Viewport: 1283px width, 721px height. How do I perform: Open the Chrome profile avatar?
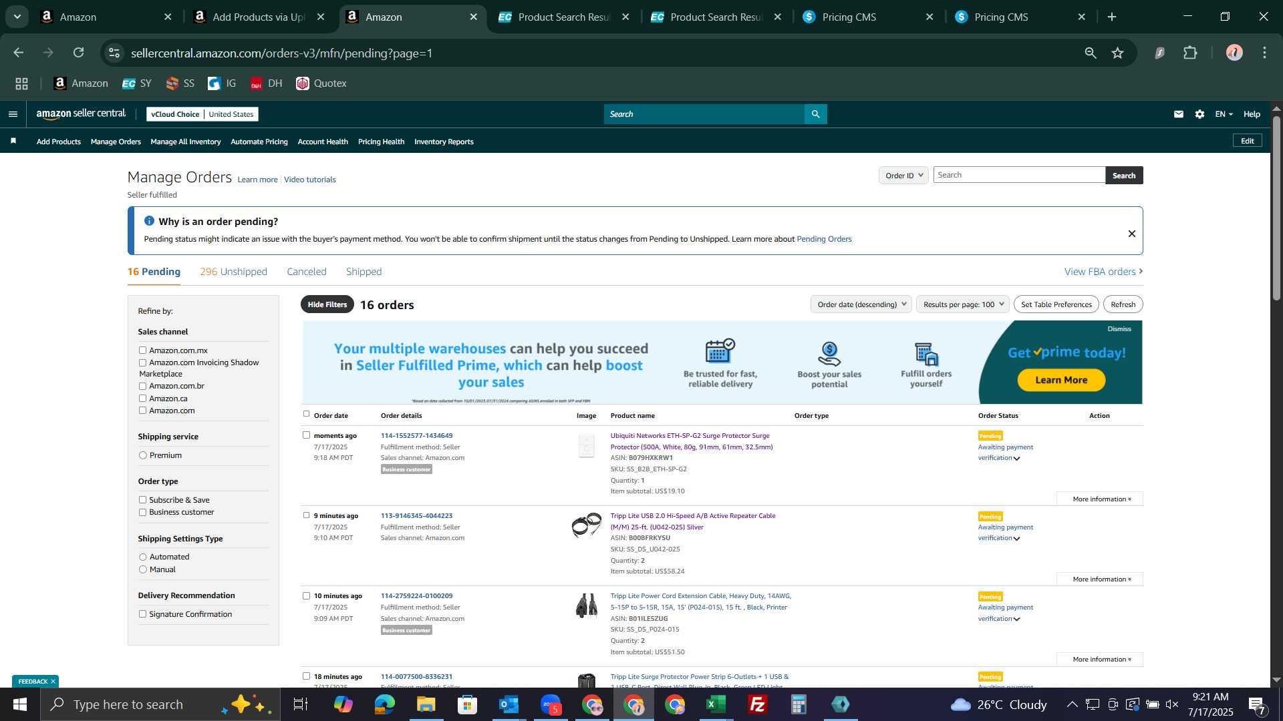coord(1234,53)
